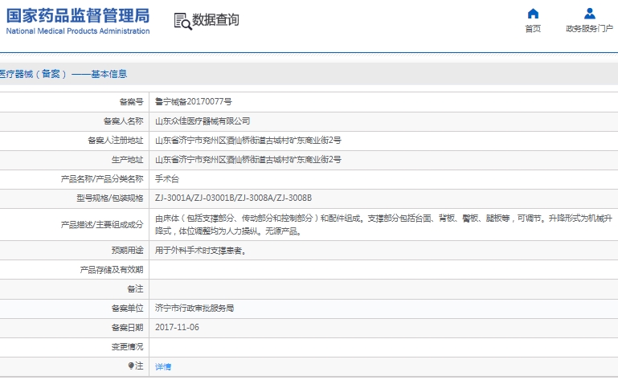This screenshot has height=380, width=618.
Task: Click the 政务服务门户 text link
Action: 590,29
